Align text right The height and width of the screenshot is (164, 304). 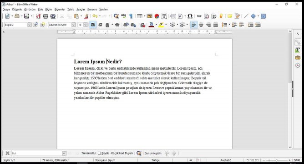pyautogui.click(x=208, y=25)
